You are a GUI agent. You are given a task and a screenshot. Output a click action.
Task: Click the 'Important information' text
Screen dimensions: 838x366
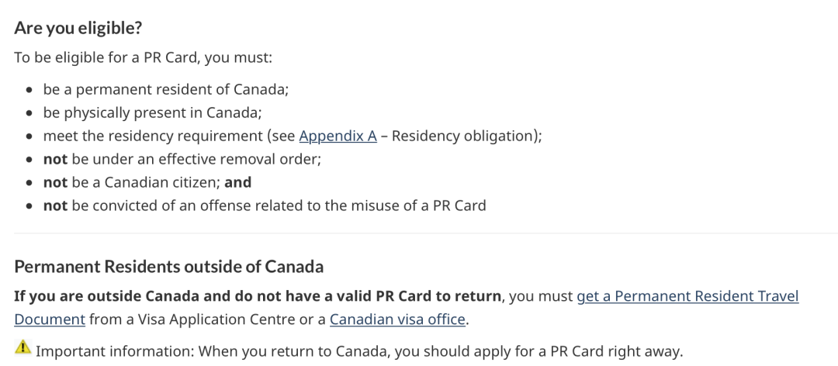(x=115, y=351)
